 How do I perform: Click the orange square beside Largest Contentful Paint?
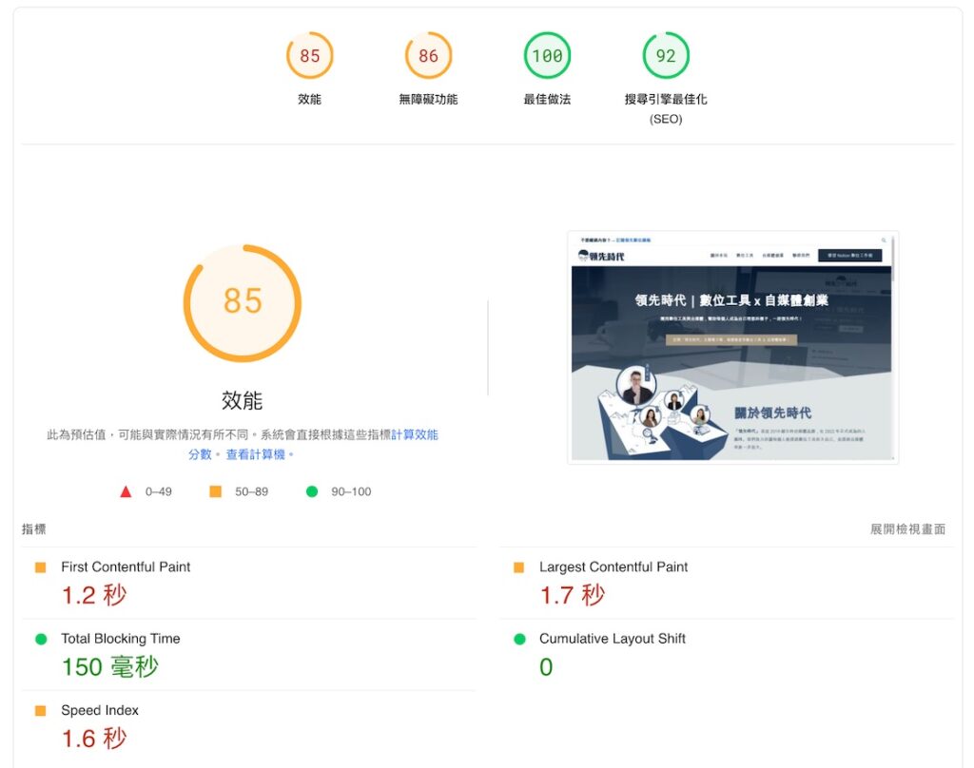(x=518, y=567)
